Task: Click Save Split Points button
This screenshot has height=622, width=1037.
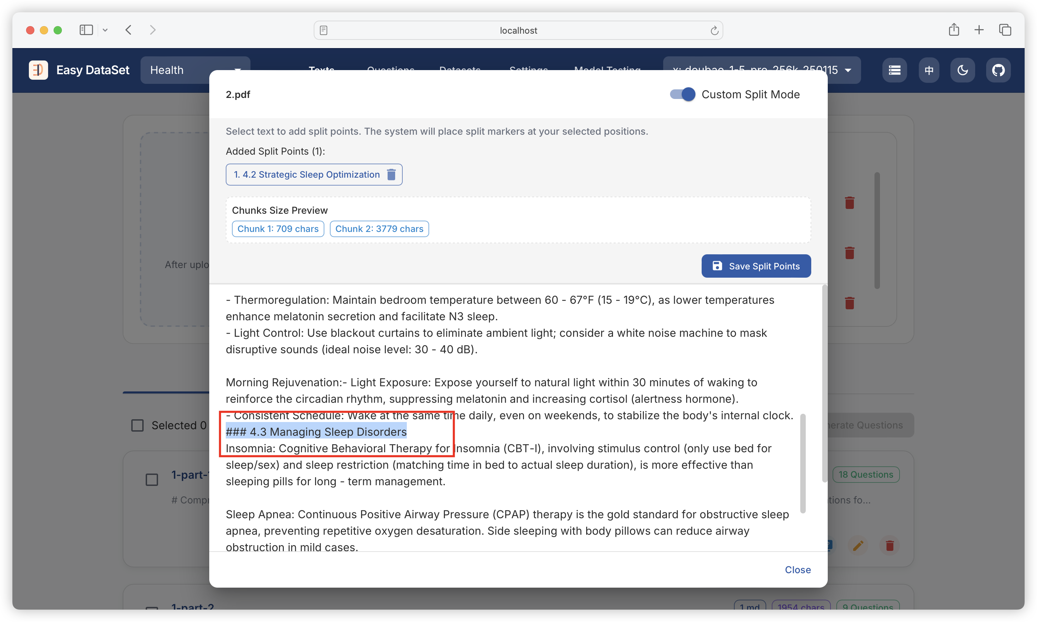Action: tap(756, 266)
